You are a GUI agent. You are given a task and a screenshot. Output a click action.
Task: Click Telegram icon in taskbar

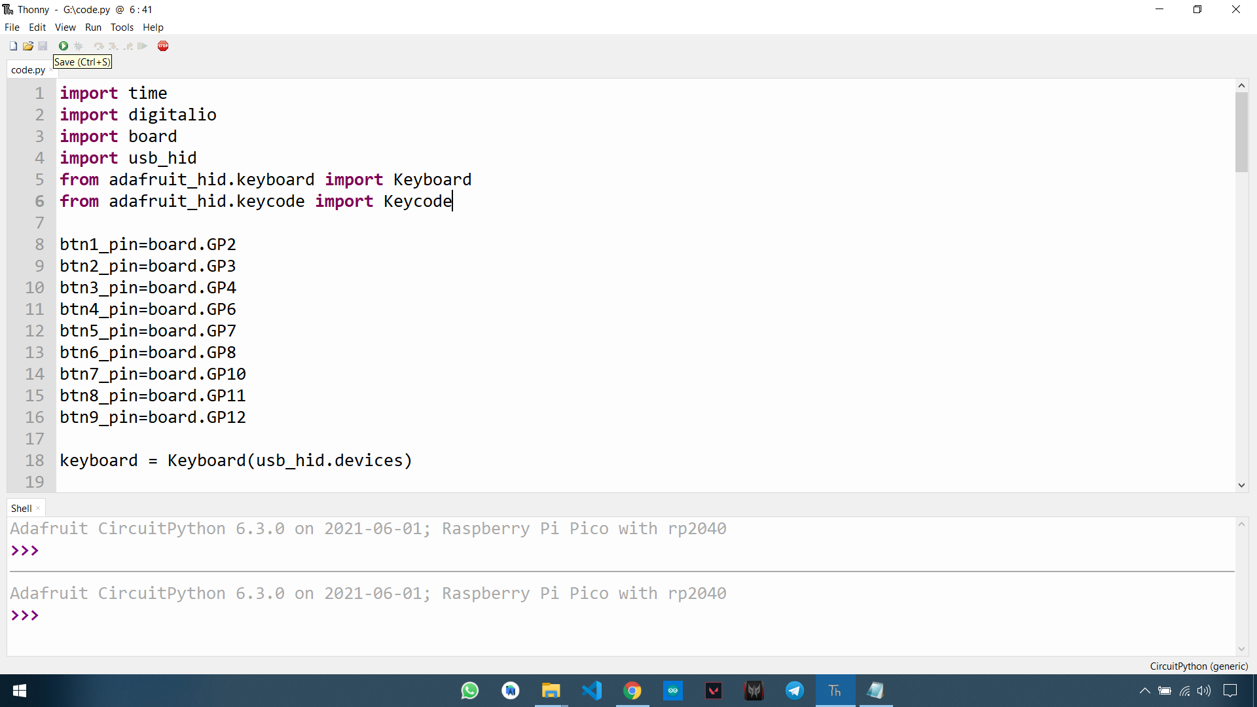click(x=794, y=690)
